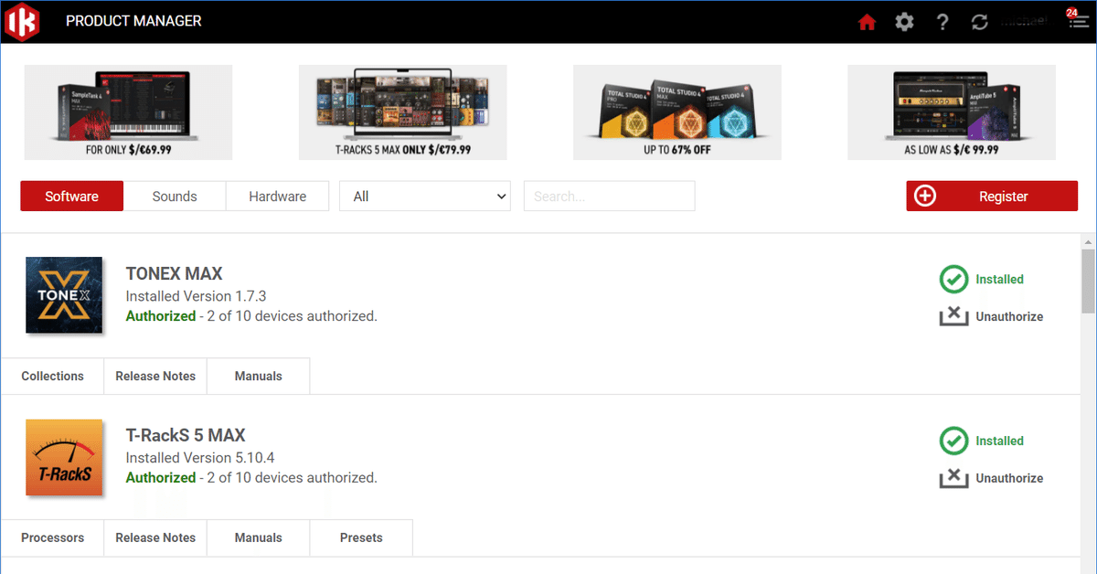Click the IK Multimedia logo
The image size is (1097, 574).
pos(22,21)
